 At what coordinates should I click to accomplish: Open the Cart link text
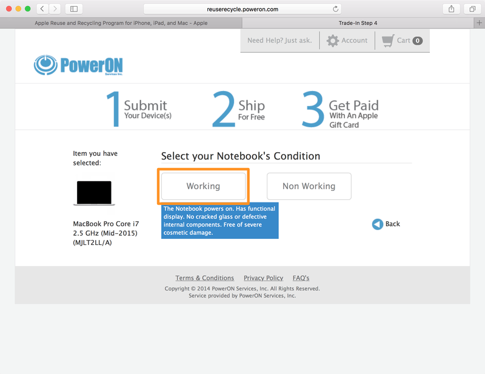tap(403, 40)
